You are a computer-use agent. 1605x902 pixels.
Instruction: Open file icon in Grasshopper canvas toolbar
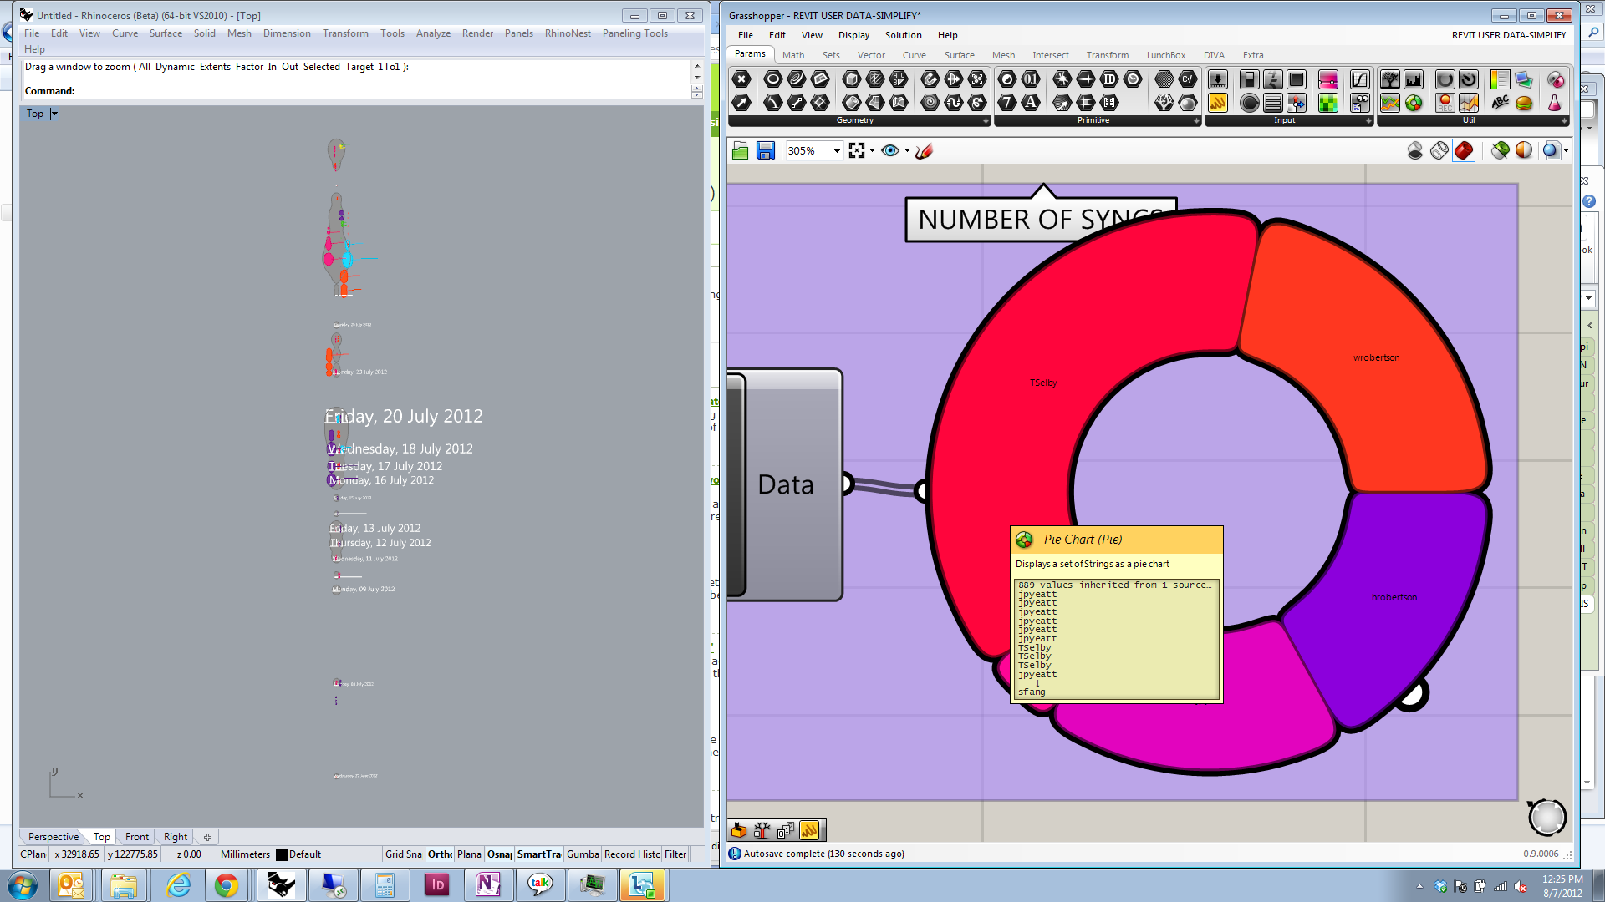(x=740, y=151)
